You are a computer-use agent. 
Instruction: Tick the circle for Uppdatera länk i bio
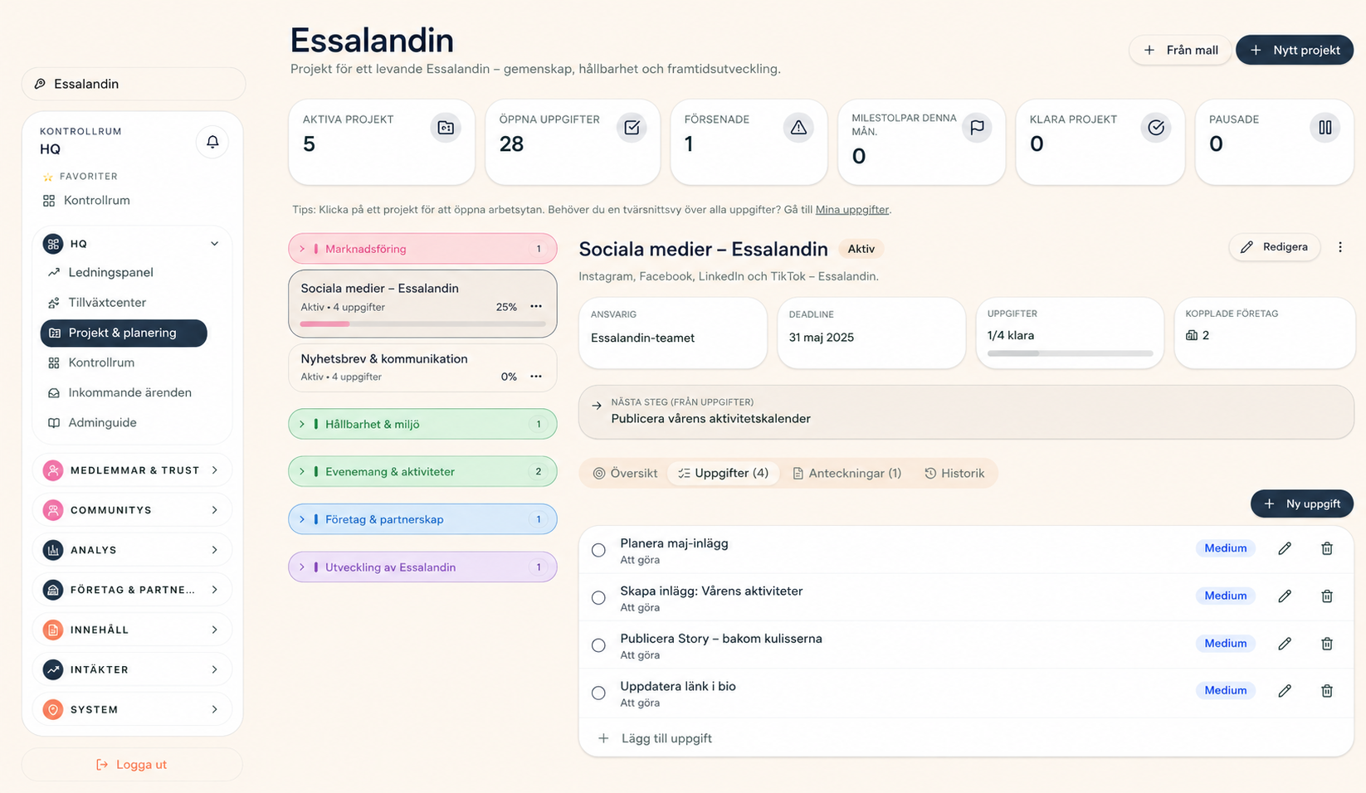[598, 693]
